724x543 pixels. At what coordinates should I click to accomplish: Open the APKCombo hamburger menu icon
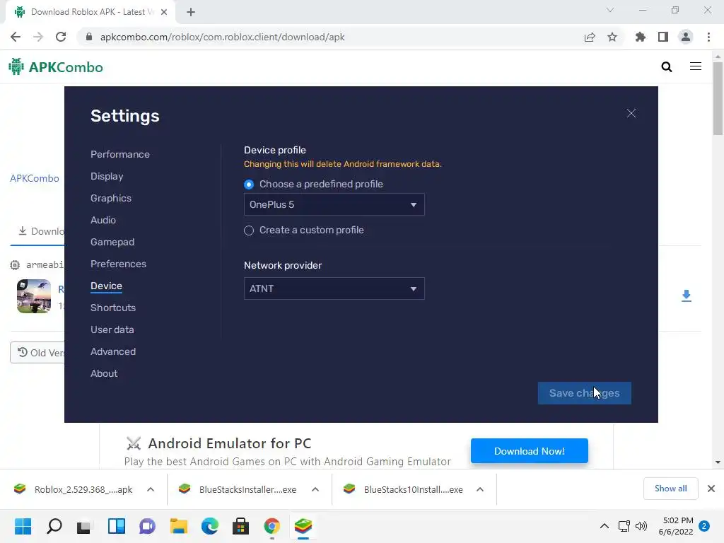[696, 66]
